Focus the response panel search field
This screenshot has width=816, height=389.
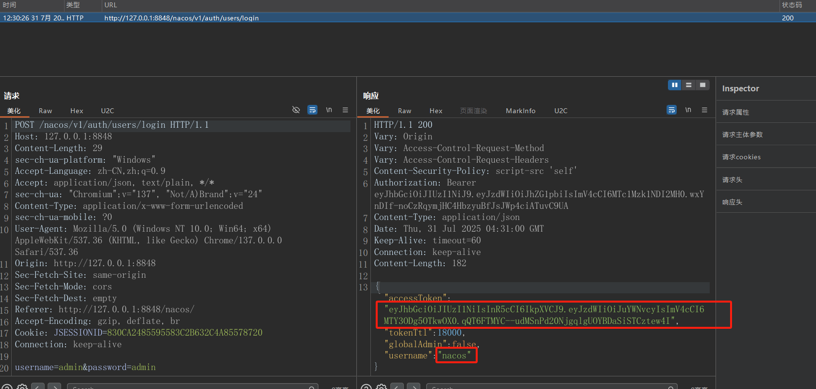552,387
